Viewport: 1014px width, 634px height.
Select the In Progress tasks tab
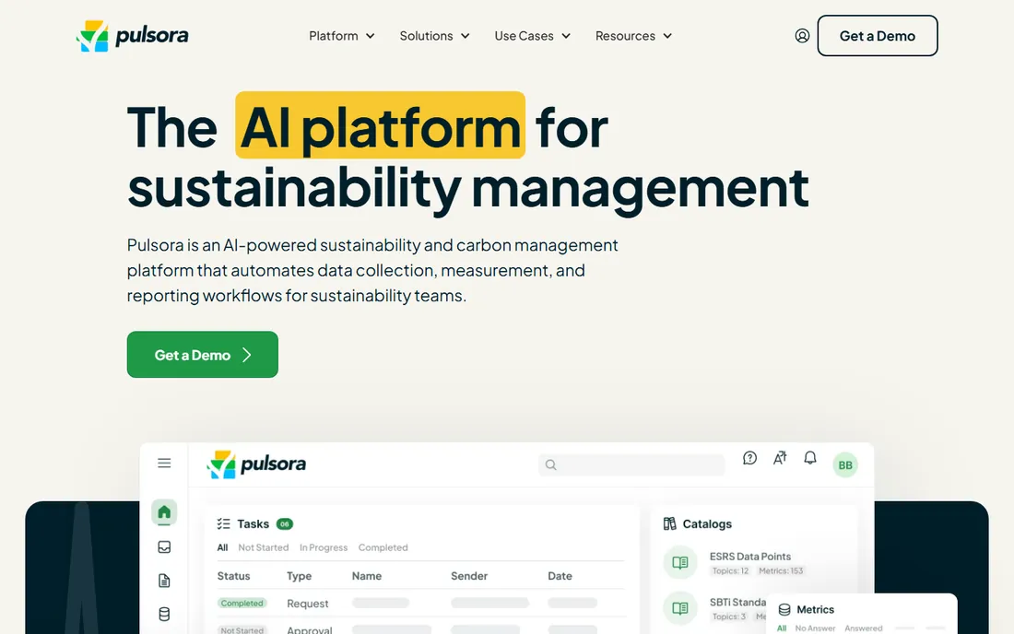[324, 547]
